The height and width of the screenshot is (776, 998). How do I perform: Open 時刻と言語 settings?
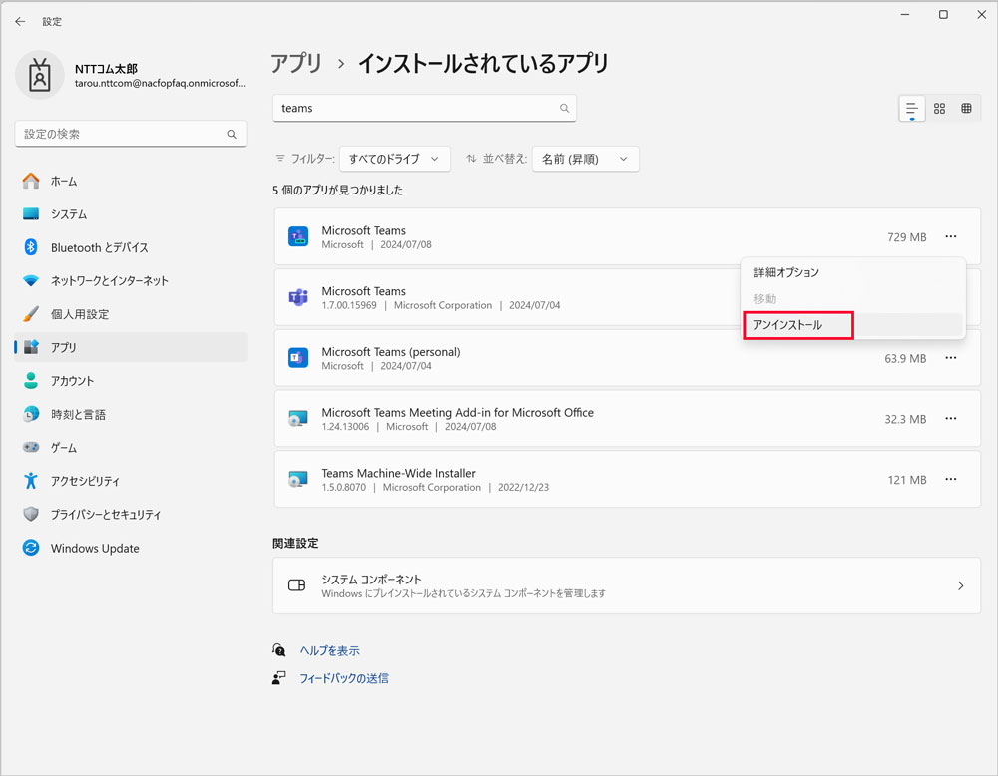pyautogui.click(x=131, y=414)
